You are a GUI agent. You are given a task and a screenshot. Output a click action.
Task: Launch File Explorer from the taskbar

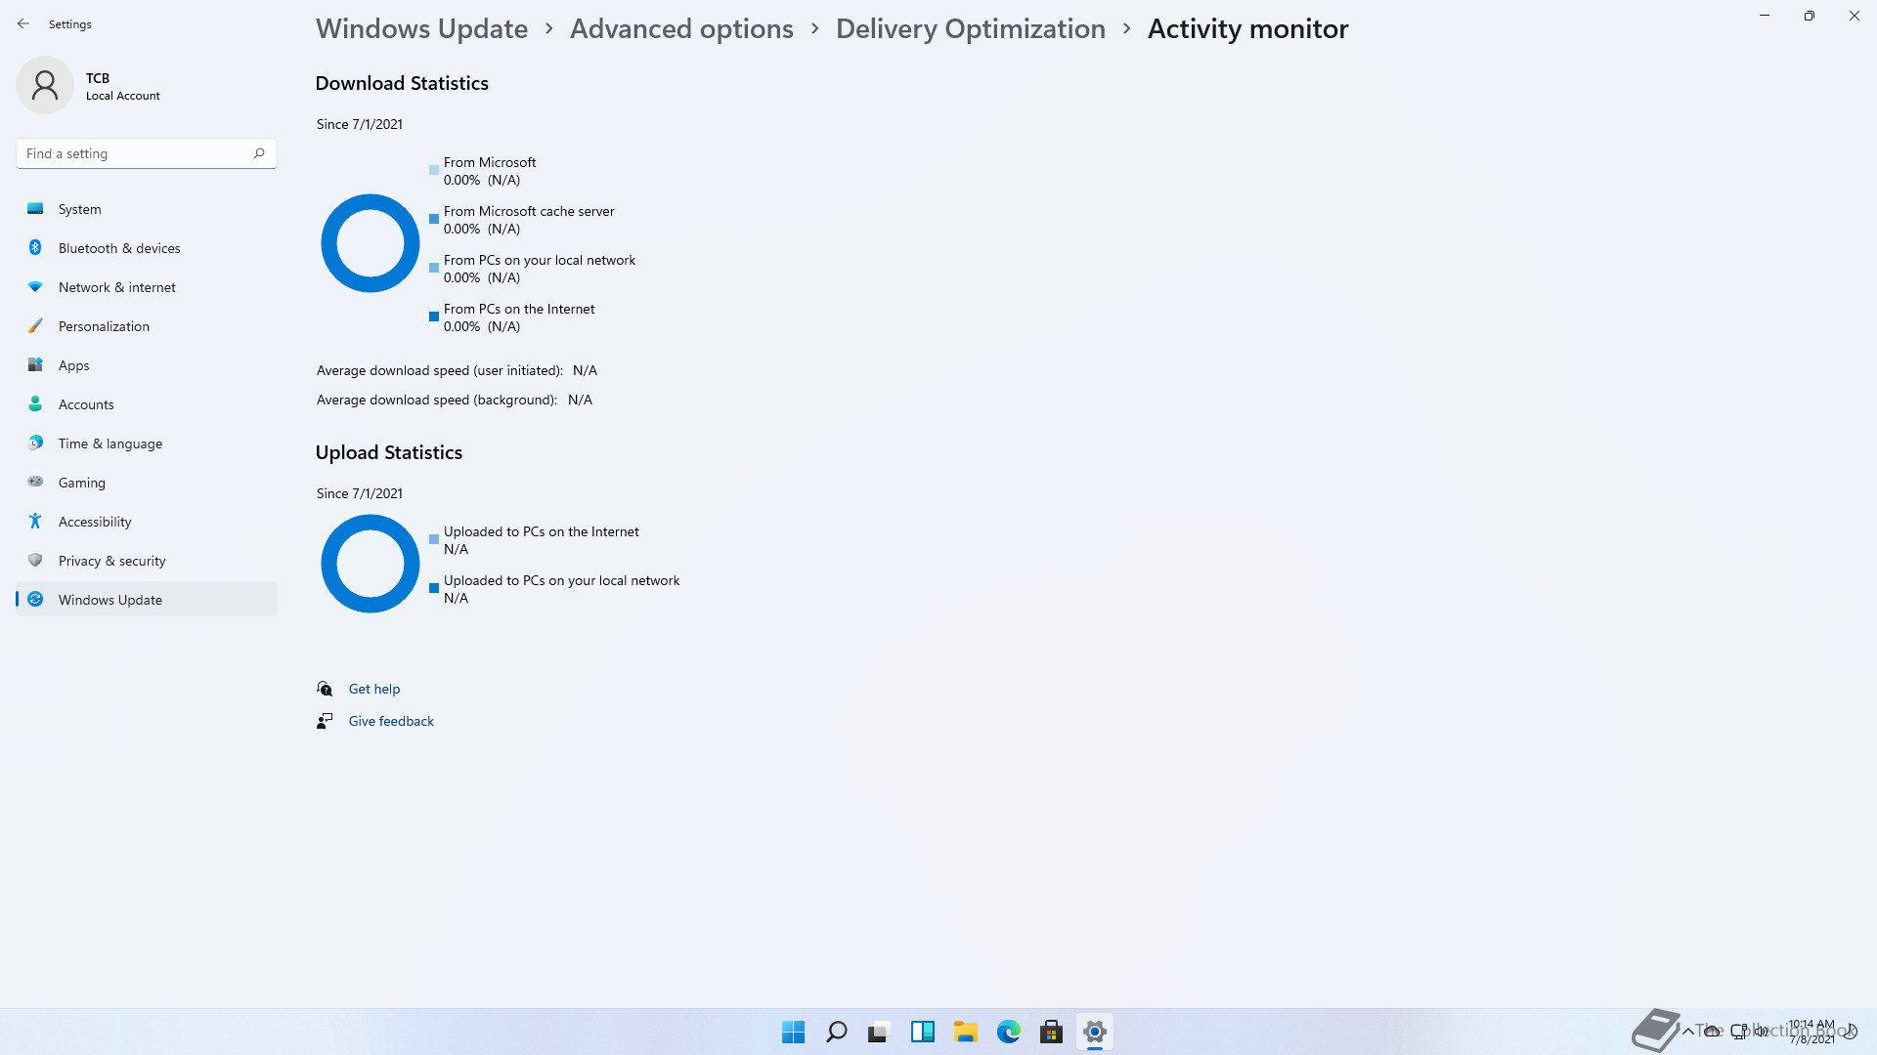tap(965, 1032)
